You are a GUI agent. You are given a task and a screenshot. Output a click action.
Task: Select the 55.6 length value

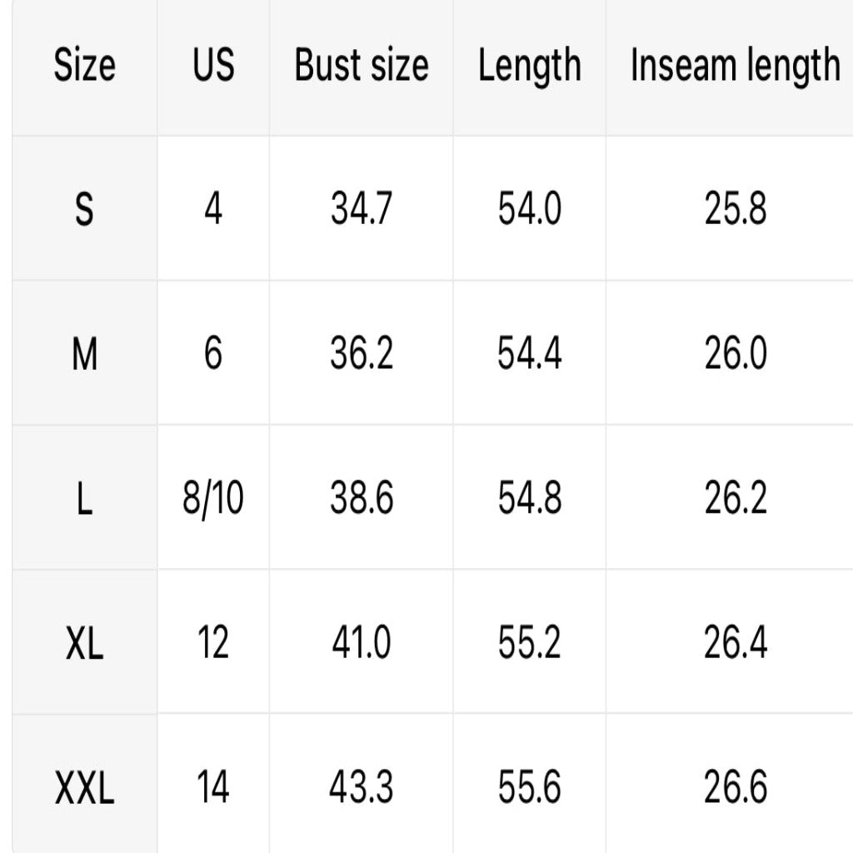coord(530,787)
